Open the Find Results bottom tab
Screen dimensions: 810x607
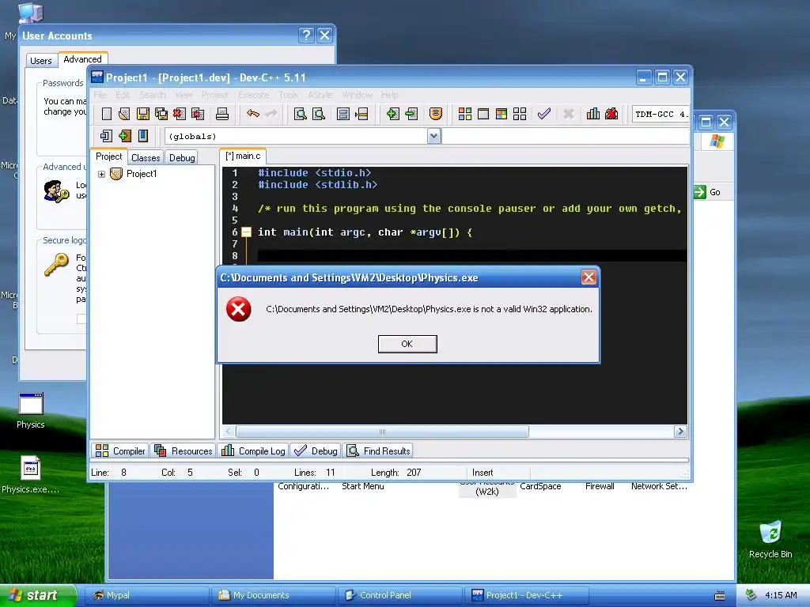point(379,451)
